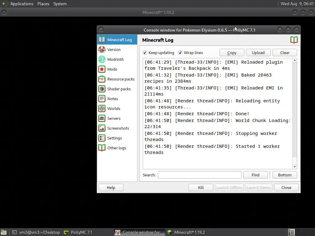Click the book icon beside Minecraft Log header
315x236 pixels.
(294, 40)
